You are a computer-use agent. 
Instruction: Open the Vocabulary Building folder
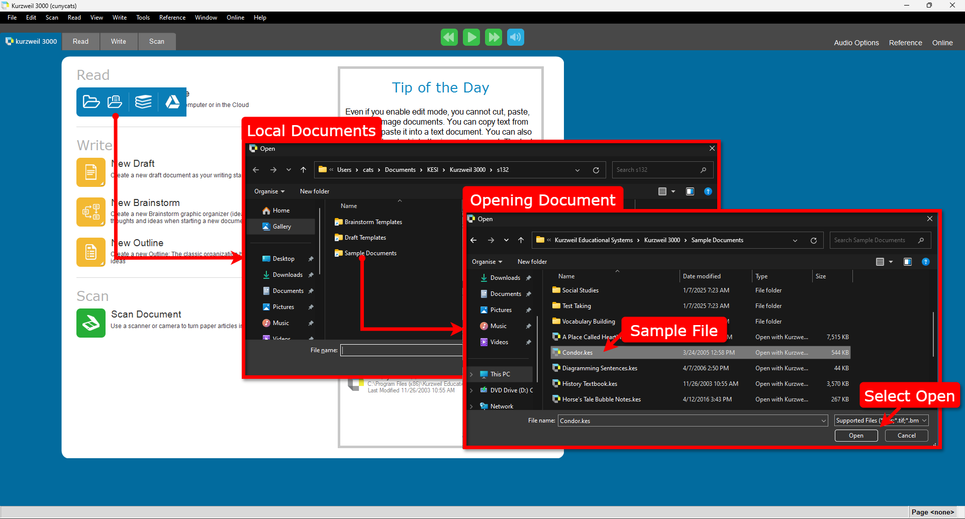[701, 322]
